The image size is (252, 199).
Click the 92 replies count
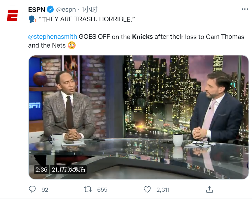coord(45,190)
